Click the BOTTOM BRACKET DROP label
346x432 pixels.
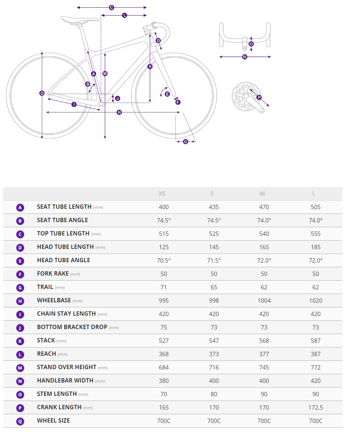(x=72, y=327)
